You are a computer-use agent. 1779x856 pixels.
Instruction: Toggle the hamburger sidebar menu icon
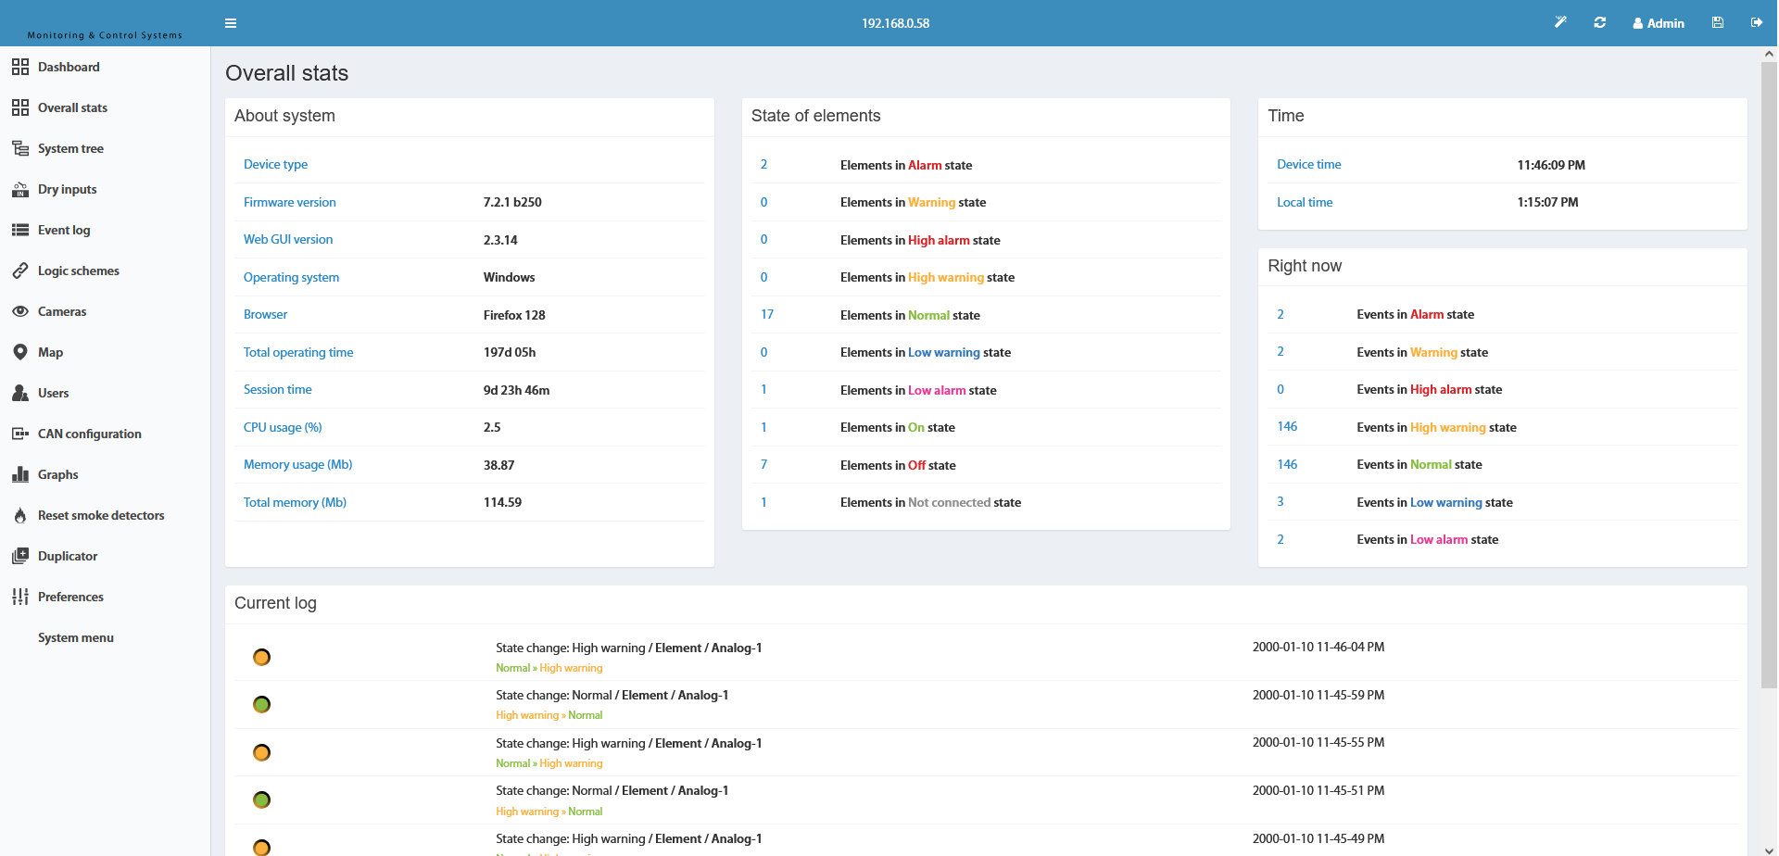(x=231, y=23)
